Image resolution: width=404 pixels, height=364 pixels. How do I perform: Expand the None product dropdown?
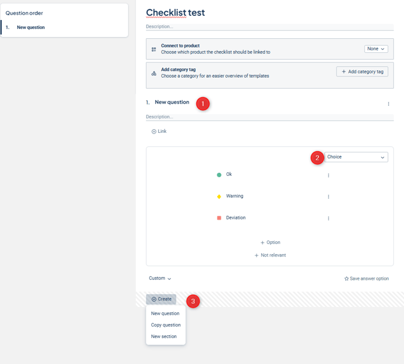pyautogui.click(x=376, y=49)
